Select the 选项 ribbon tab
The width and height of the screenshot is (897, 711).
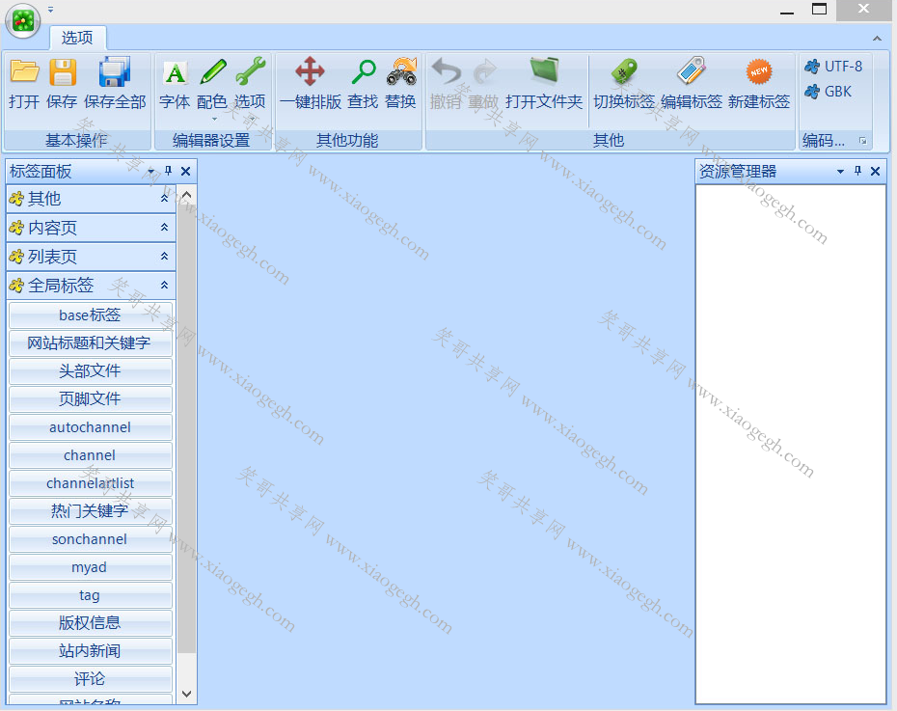[x=77, y=38]
